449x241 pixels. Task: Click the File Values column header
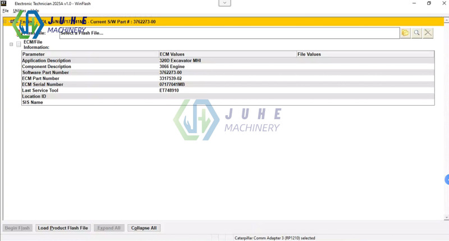pyautogui.click(x=365, y=54)
